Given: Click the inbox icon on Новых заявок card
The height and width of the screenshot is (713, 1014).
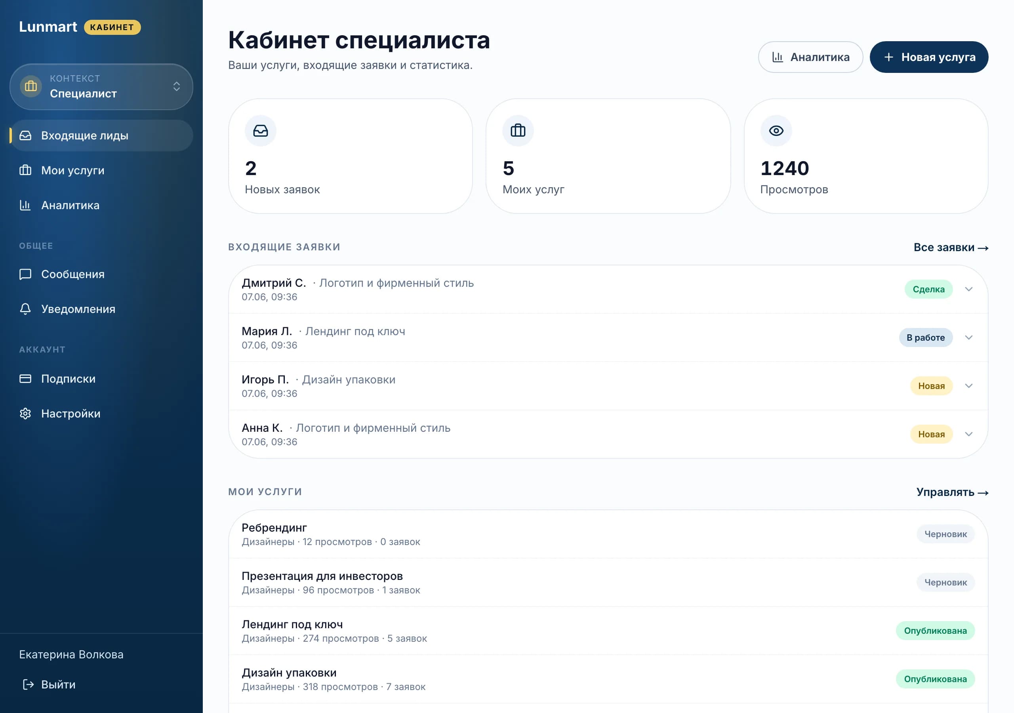Looking at the screenshot, I should coord(261,131).
